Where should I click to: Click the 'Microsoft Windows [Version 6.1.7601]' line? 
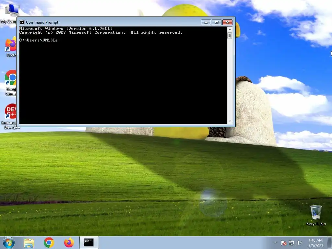click(66, 29)
